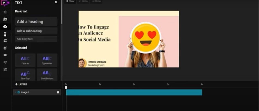
Task: Click the Image1 layer type icon
Action: pos(19,92)
